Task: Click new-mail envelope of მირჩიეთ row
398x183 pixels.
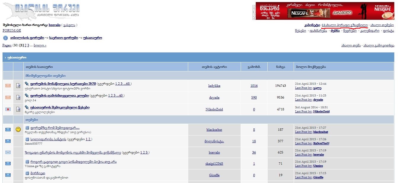Action: 8,175
